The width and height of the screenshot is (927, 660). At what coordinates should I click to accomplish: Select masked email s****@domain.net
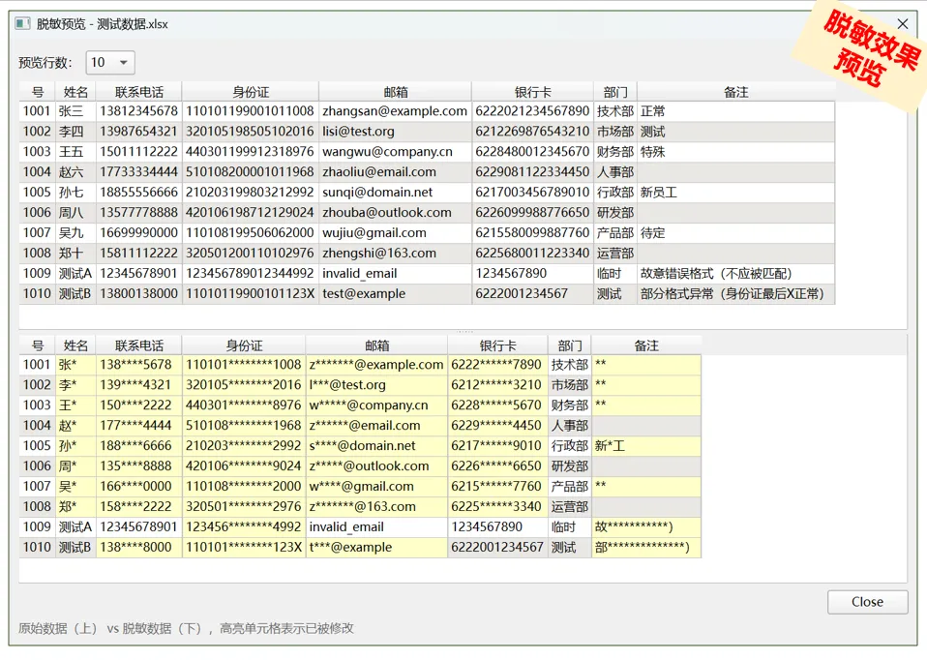(376, 446)
